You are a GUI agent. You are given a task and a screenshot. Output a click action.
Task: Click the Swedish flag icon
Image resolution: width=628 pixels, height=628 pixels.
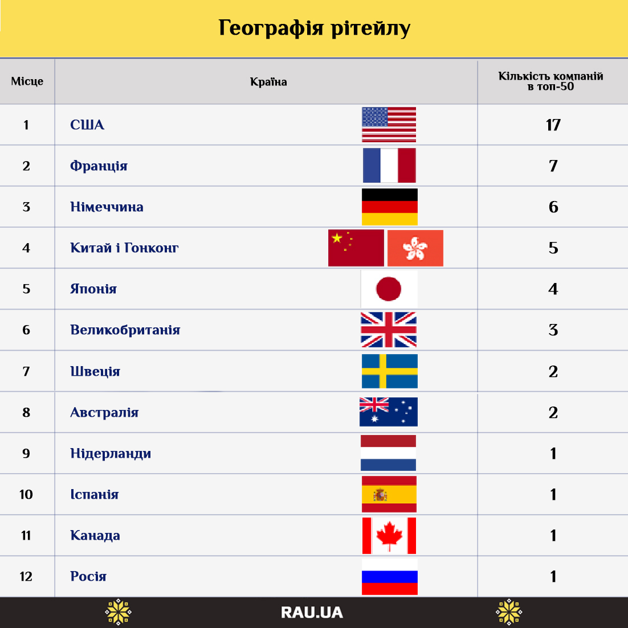389,371
